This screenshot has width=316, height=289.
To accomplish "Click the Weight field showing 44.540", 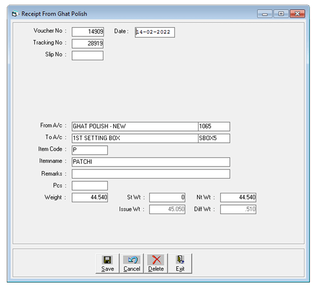I will [90, 197].
